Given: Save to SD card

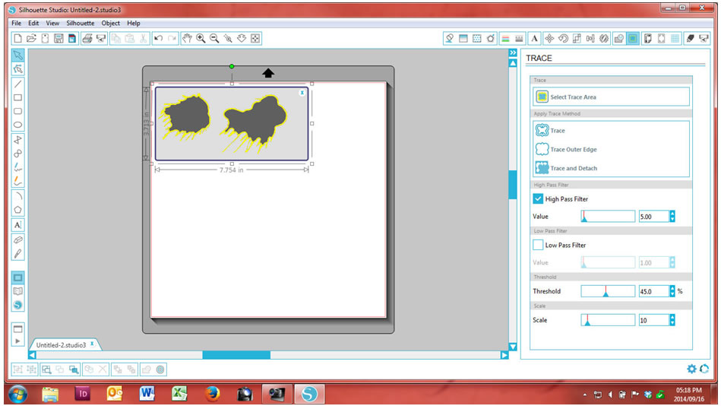Looking at the screenshot, I should point(72,38).
